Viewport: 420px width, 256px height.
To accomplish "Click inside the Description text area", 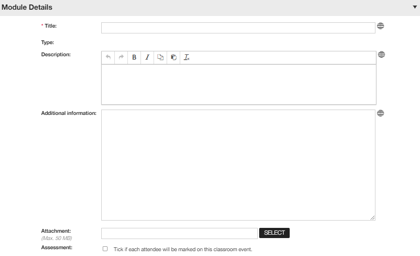I will (x=239, y=84).
